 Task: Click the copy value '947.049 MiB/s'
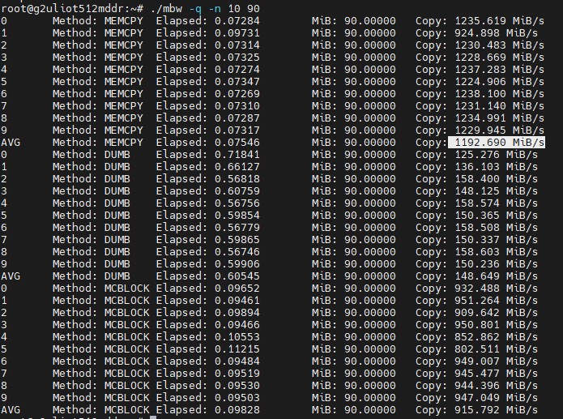click(497, 397)
